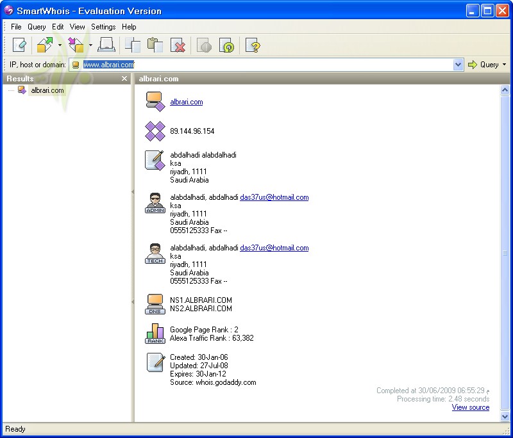513x438 pixels.
Task: Open the File menu
Action: click(x=16, y=27)
